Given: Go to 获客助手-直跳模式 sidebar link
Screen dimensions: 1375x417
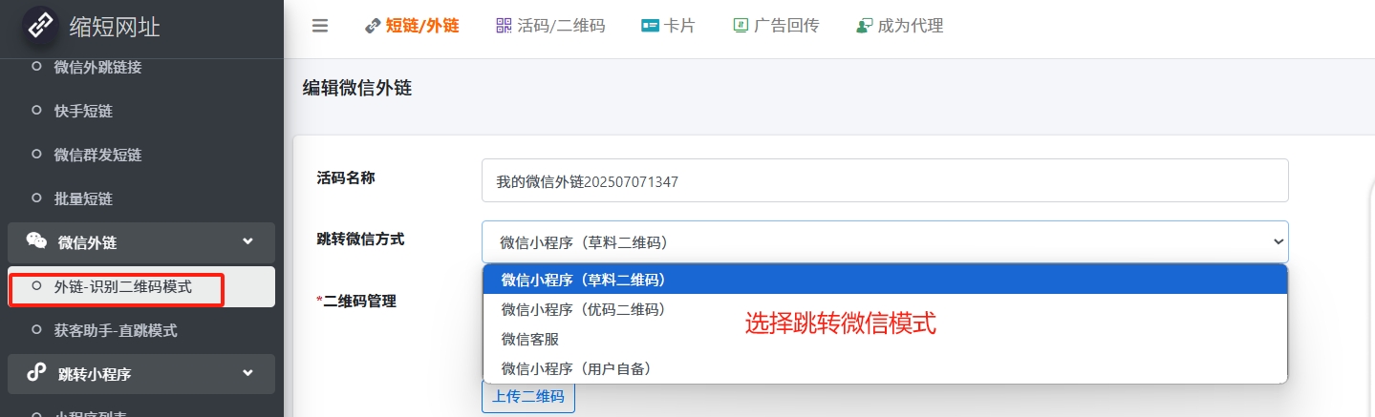Looking at the screenshot, I should click(x=116, y=331).
